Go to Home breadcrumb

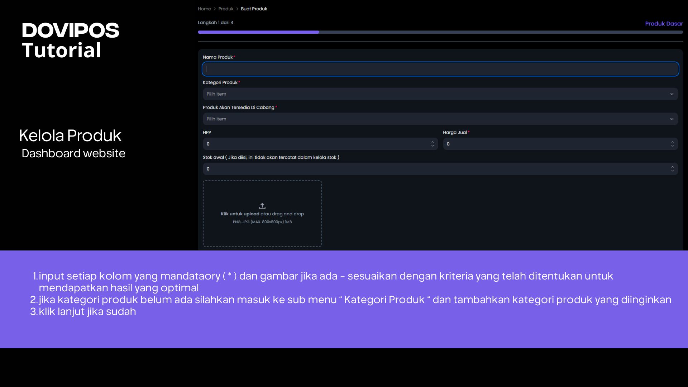tap(204, 9)
